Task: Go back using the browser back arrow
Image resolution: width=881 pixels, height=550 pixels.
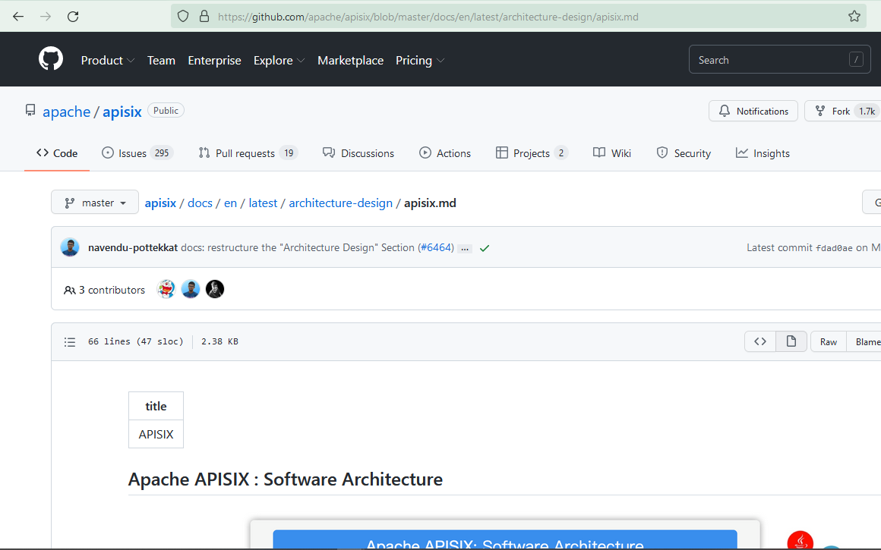Action: (18, 16)
